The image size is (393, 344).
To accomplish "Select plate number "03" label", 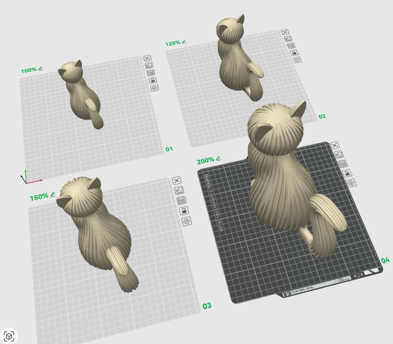I will pos(207,306).
